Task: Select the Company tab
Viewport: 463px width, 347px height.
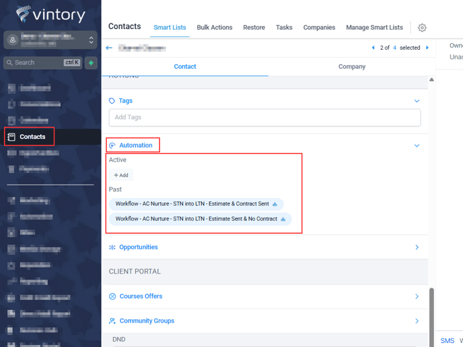Action: point(352,67)
